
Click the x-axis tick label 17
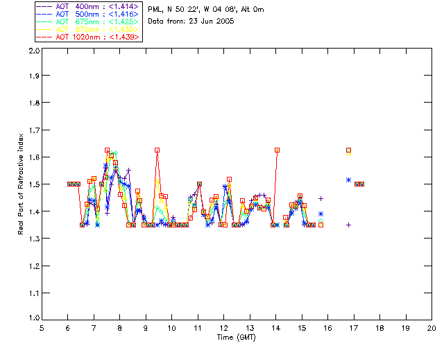click(x=354, y=328)
